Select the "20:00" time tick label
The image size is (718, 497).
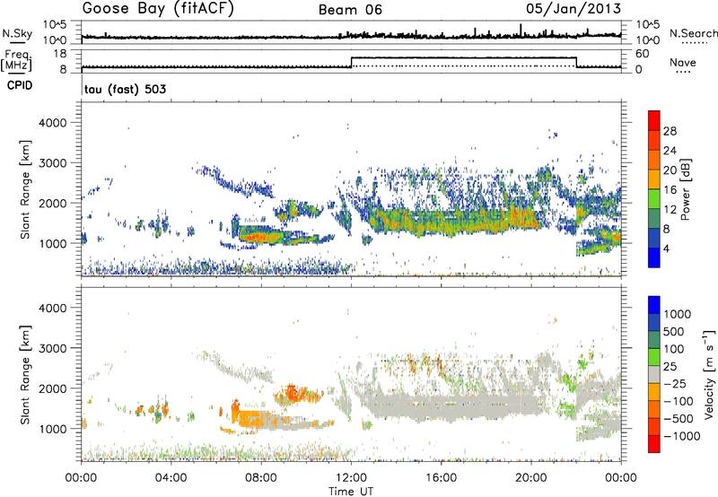tap(530, 478)
